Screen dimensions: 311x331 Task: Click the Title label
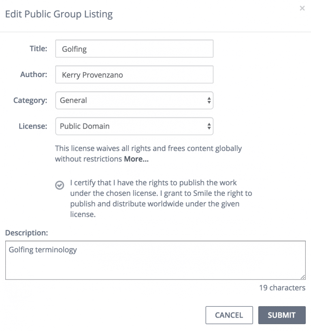tap(38, 48)
